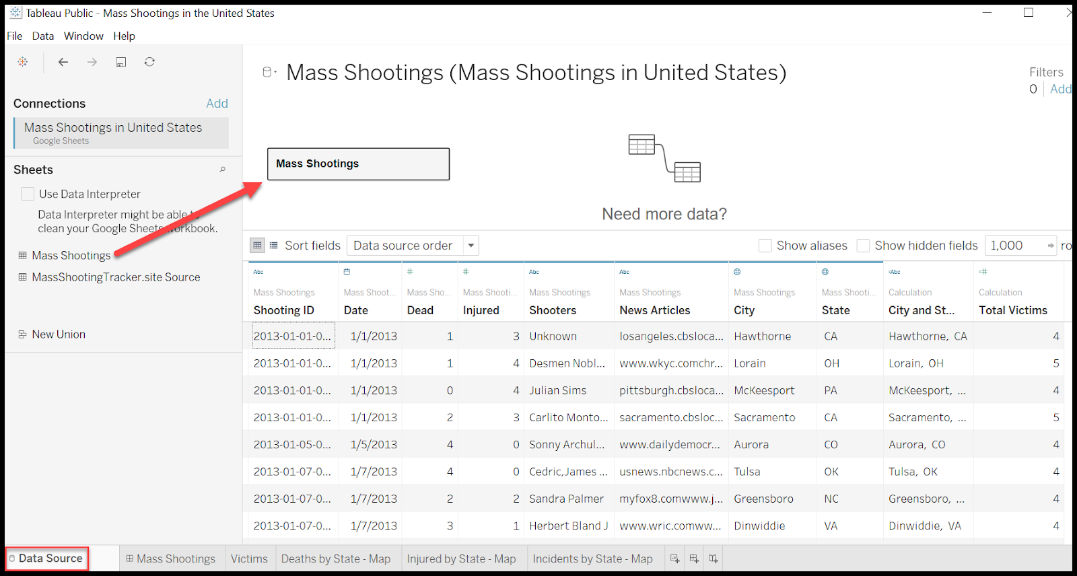Open the search icon in the Sheets panel
The width and height of the screenshot is (1077, 576).
pyautogui.click(x=222, y=170)
